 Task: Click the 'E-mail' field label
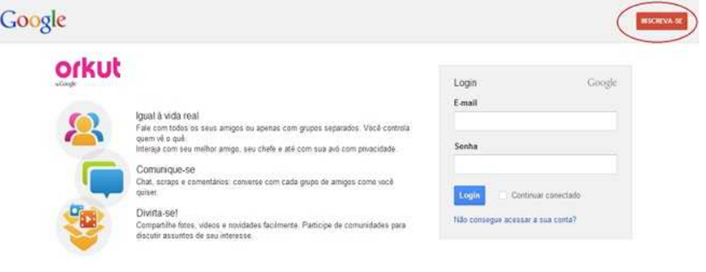(465, 103)
